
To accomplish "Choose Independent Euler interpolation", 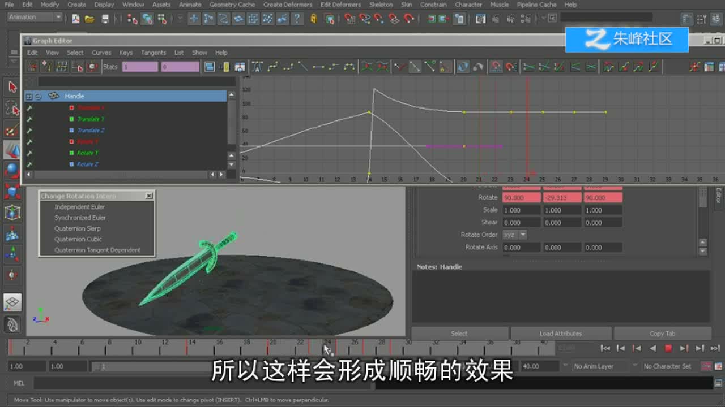I will [80, 207].
